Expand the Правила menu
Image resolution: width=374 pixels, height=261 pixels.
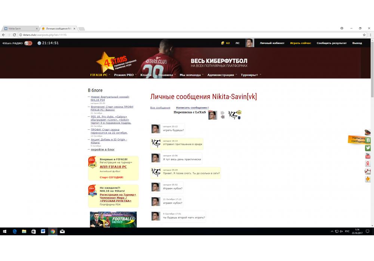pos(166,75)
